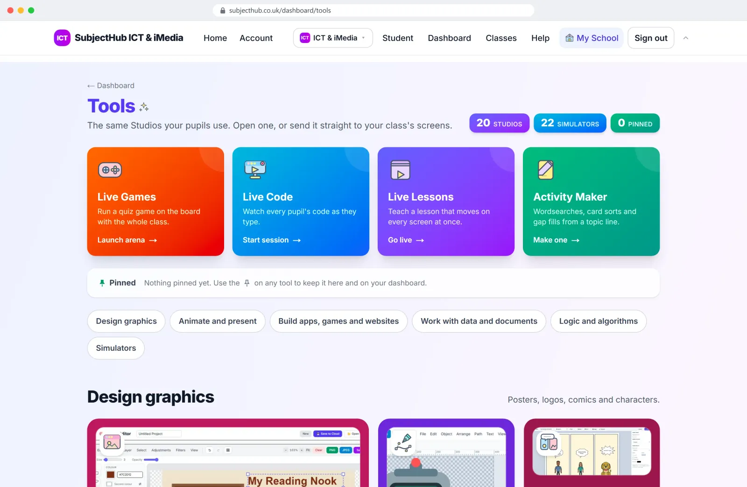Click the comic maker icon on third thumbnail
Viewport: 747px width, 487px height.
[x=549, y=443]
